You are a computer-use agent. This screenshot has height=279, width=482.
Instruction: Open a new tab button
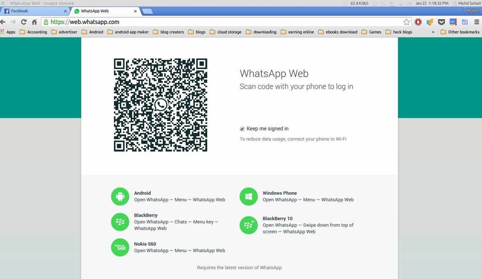pyautogui.click(x=147, y=11)
